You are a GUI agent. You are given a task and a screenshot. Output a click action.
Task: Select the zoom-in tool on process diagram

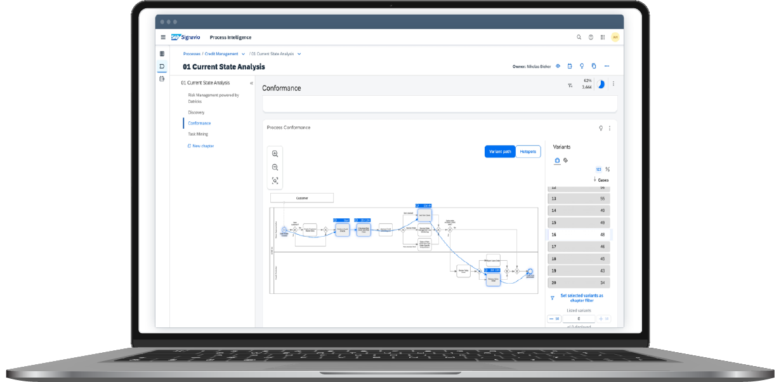click(275, 154)
